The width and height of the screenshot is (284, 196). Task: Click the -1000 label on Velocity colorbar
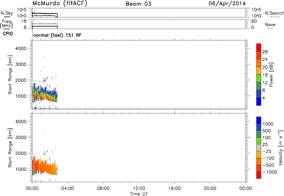[x=270, y=172]
